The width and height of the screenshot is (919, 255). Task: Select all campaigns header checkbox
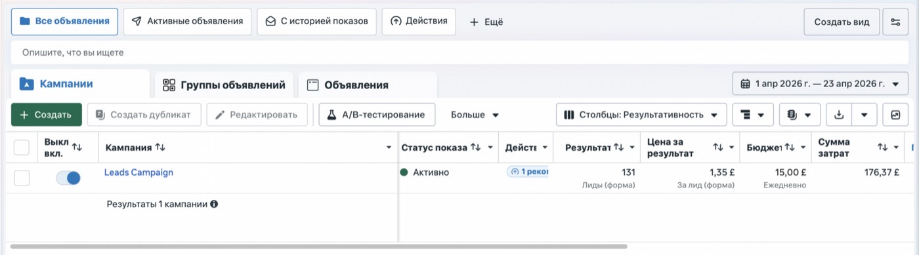click(x=22, y=147)
